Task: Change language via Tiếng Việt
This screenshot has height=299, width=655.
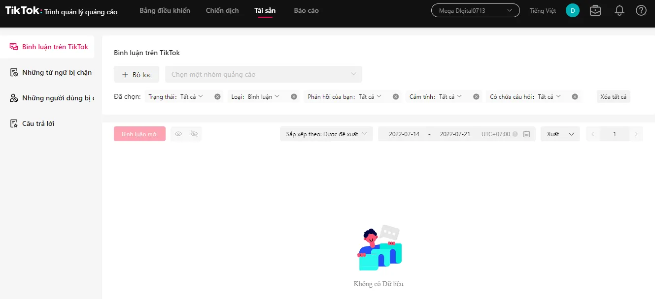Action: pyautogui.click(x=543, y=11)
